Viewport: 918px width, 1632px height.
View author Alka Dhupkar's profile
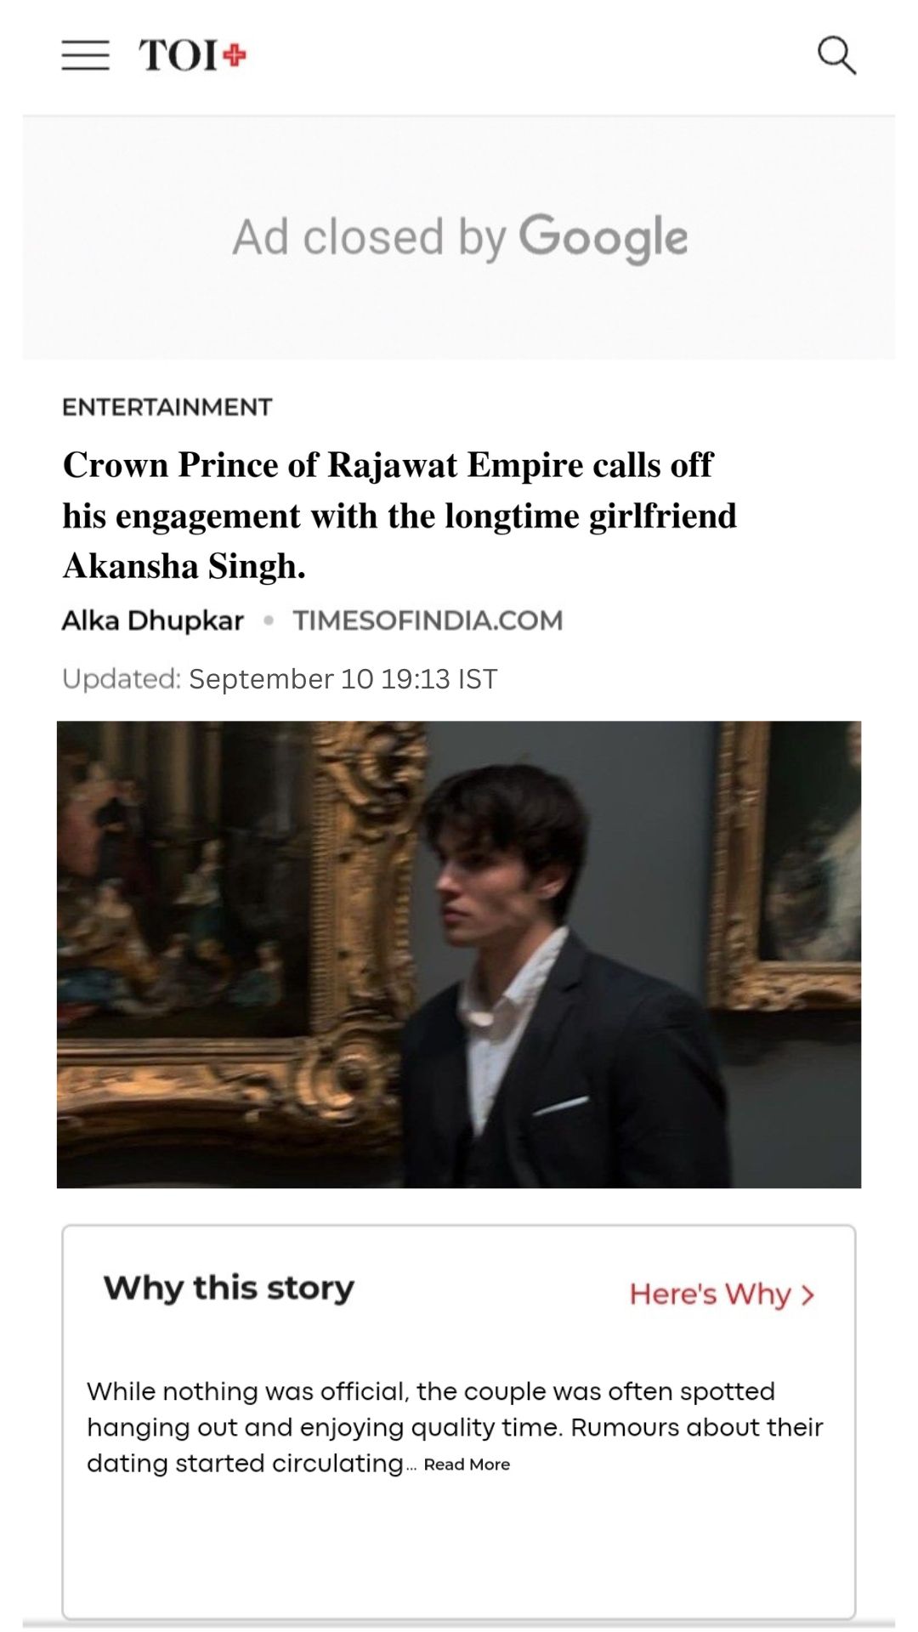pos(153,620)
